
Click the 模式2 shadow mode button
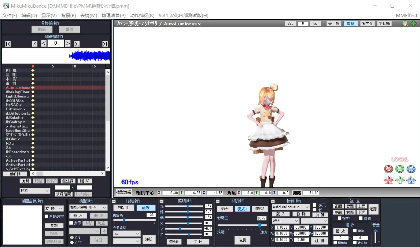click(260, 209)
